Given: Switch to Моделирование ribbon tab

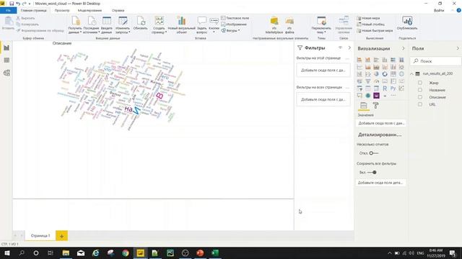Looking at the screenshot, I should pyautogui.click(x=90, y=10).
